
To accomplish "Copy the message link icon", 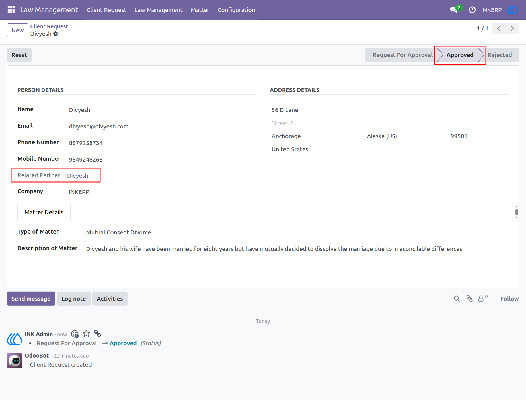I will pyautogui.click(x=98, y=333).
